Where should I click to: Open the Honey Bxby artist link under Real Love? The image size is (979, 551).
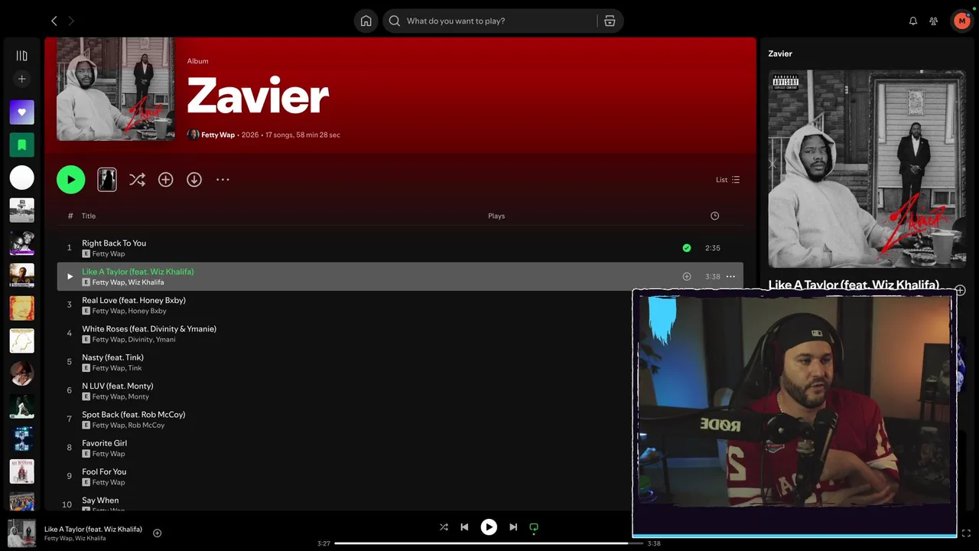147,311
